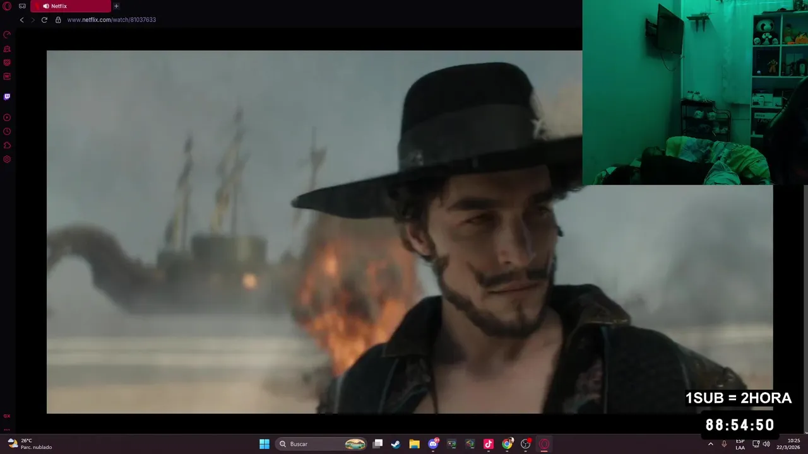The width and height of the screenshot is (808, 454).
Task: Open History clock icon in sidebar
Action: coord(7,131)
